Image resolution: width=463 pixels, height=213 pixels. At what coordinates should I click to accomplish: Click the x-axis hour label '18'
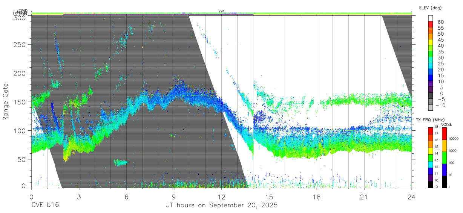point(317,197)
